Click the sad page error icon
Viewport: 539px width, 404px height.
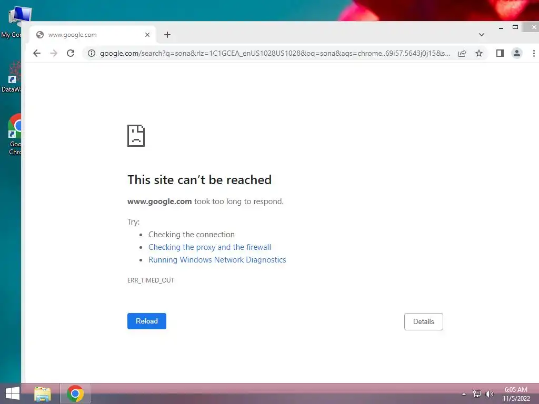point(136,136)
